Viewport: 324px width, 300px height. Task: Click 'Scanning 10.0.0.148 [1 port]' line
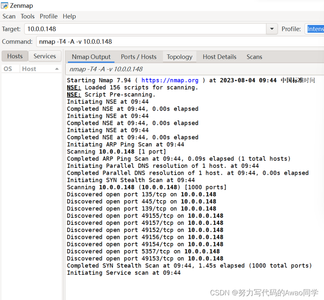pyautogui.click(x=117, y=151)
